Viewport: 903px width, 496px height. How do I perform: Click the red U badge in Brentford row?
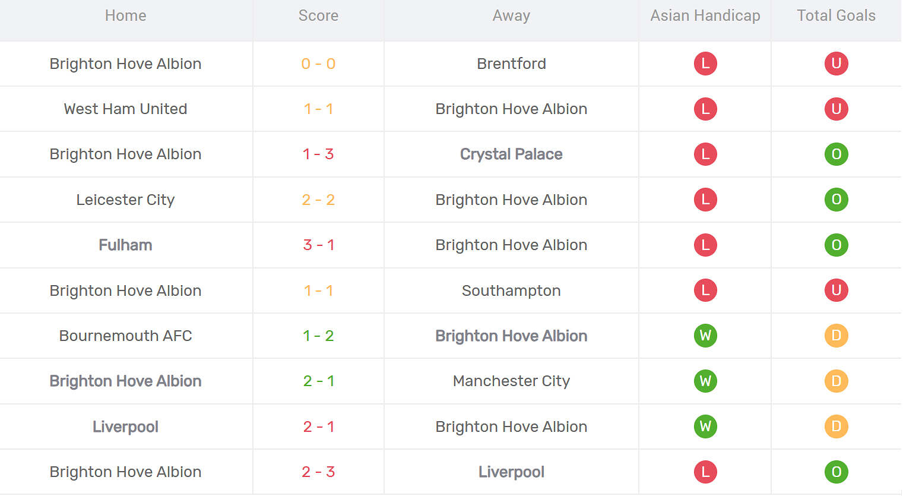point(836,64)
